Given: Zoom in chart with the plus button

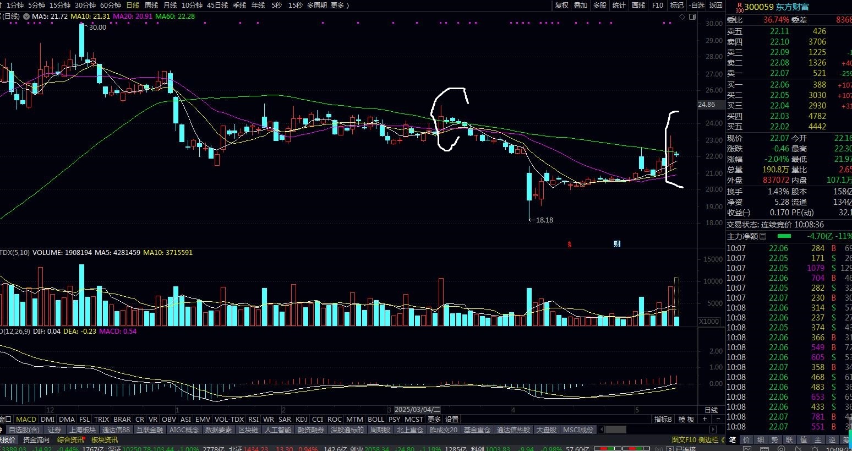Looking at the screenshot, I should (x=704, y=419).
